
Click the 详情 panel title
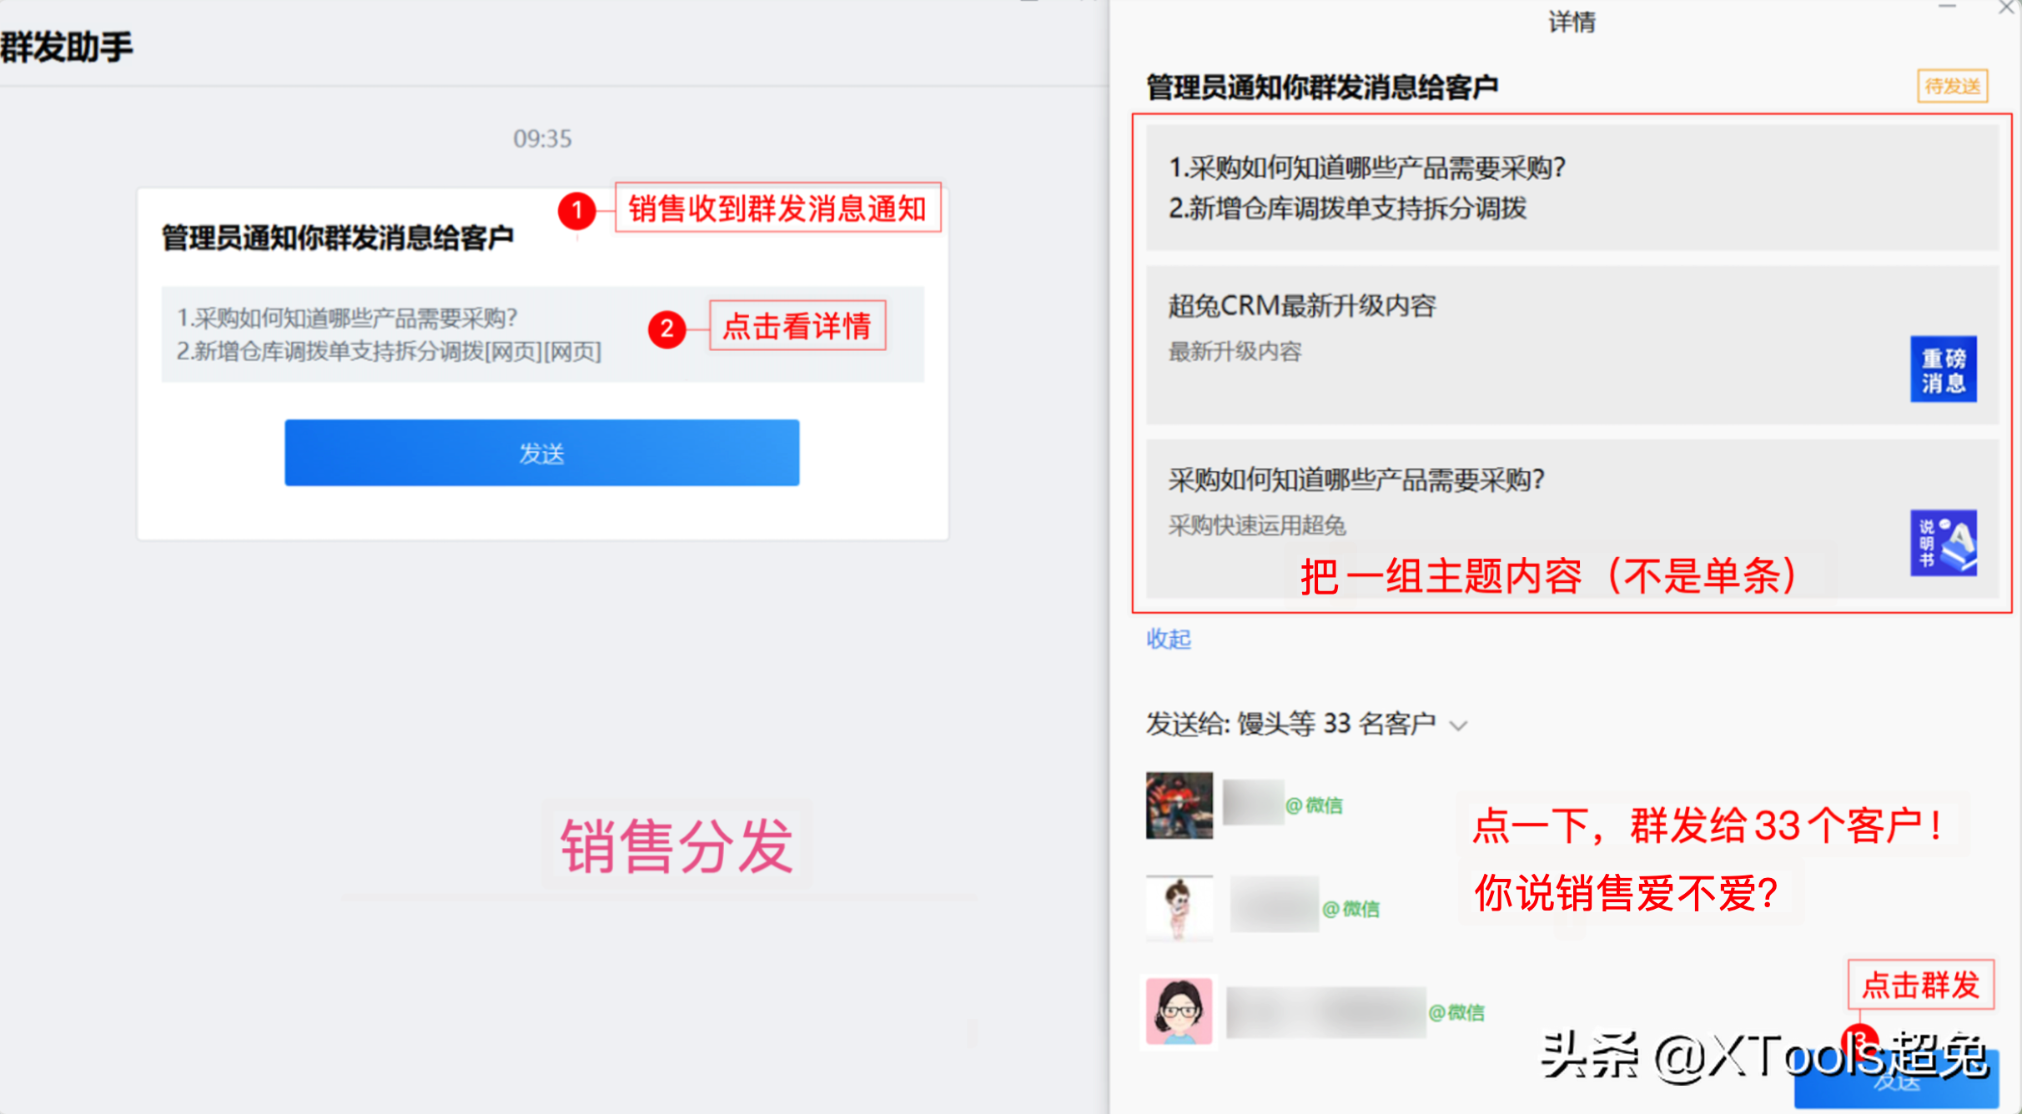click(x=1572, y=23)
